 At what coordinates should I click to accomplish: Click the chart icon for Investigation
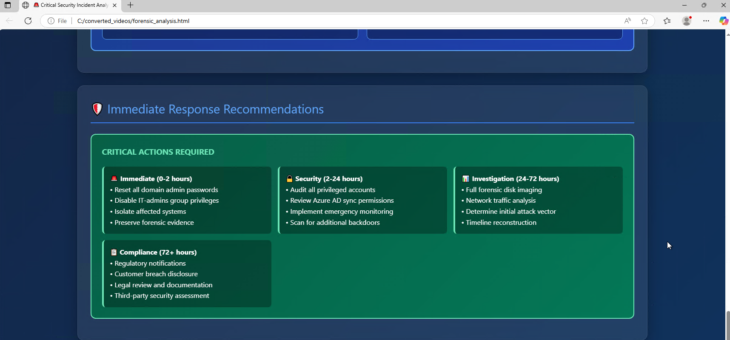(x=466, y=178)
